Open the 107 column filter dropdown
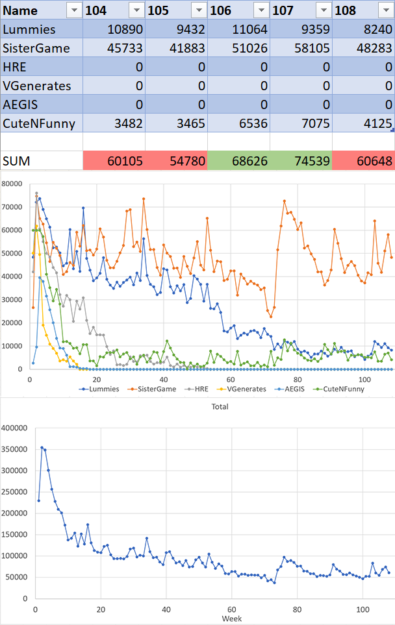395x625 pixels. 324,10
